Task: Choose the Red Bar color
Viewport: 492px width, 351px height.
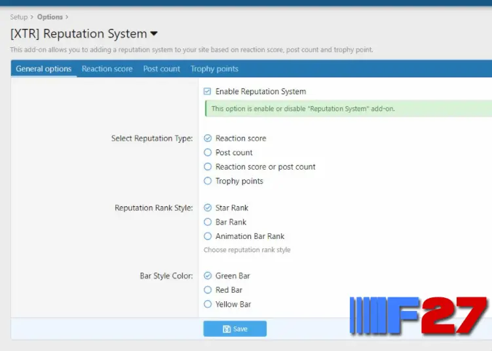Action: click(208, 290)
